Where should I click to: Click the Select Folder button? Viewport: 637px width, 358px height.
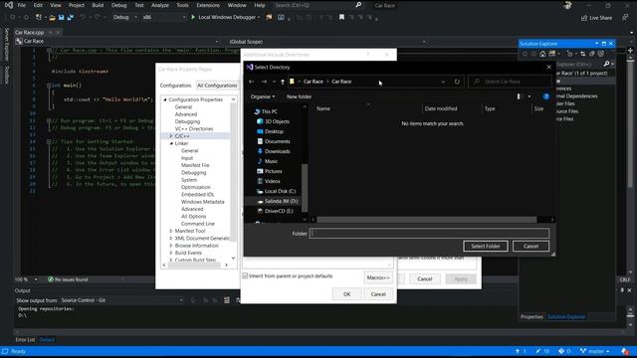[x=486, y=246]
